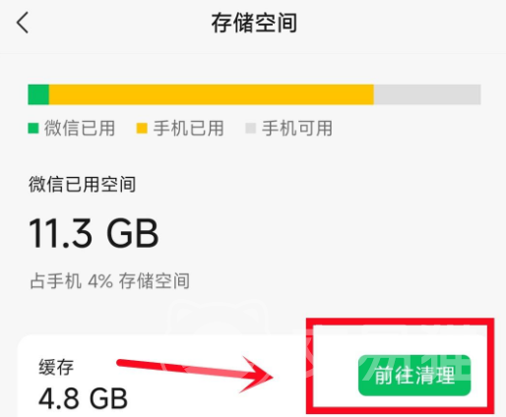
Task: Tap the 微信已用空间 heading
Action: (82, 184)
